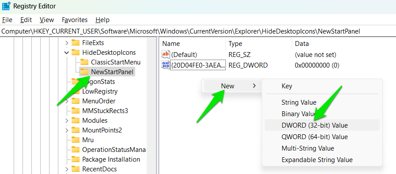The height and width of the screenshot is (174, 396).
Task: Expand the MenuOrder key
Action: pos(67,101)
